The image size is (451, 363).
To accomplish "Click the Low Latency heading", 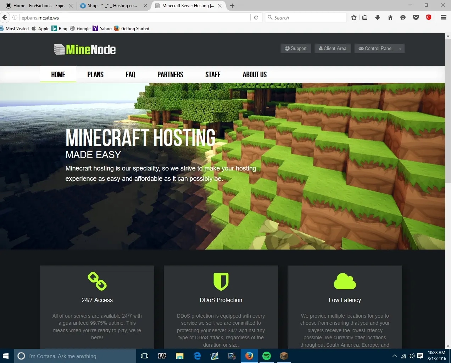I will (x=345, y=300).
